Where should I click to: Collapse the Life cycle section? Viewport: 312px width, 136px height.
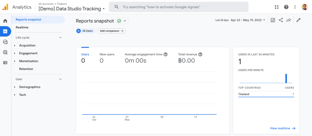61,38
